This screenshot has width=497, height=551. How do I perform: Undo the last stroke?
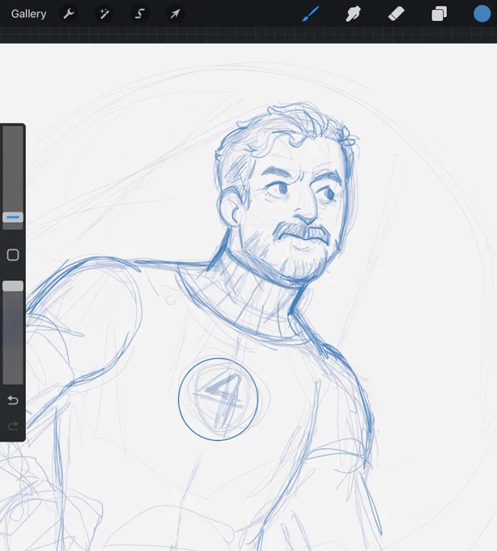13,400
